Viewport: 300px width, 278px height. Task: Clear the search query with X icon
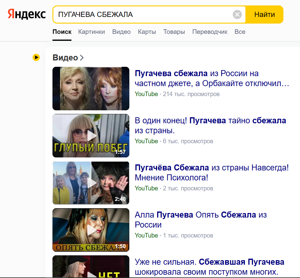[237, 15]
